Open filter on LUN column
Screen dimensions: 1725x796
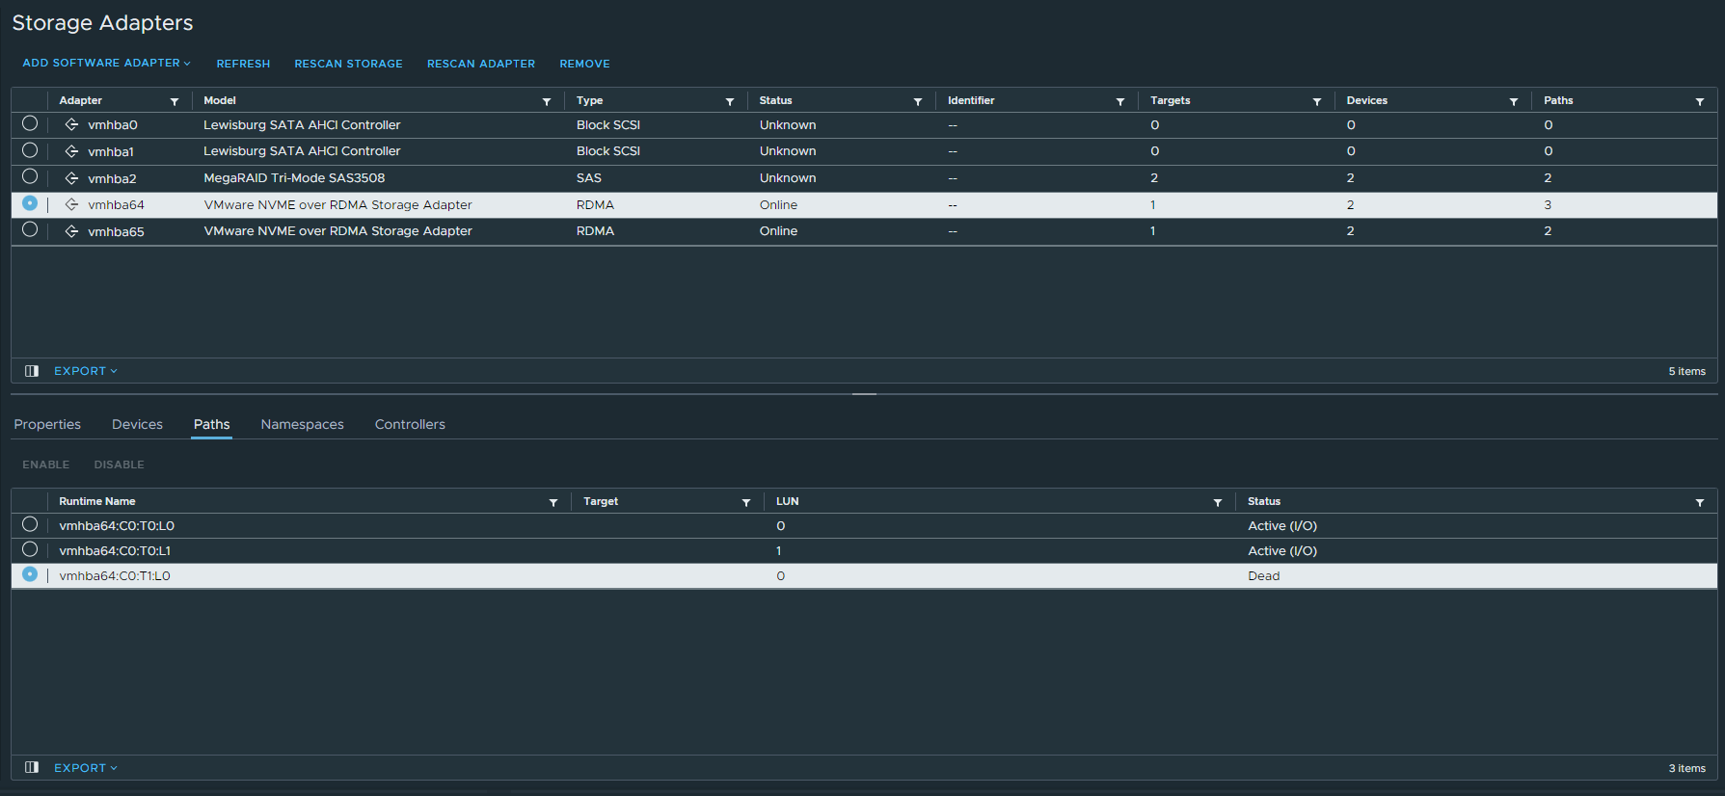1218,502
